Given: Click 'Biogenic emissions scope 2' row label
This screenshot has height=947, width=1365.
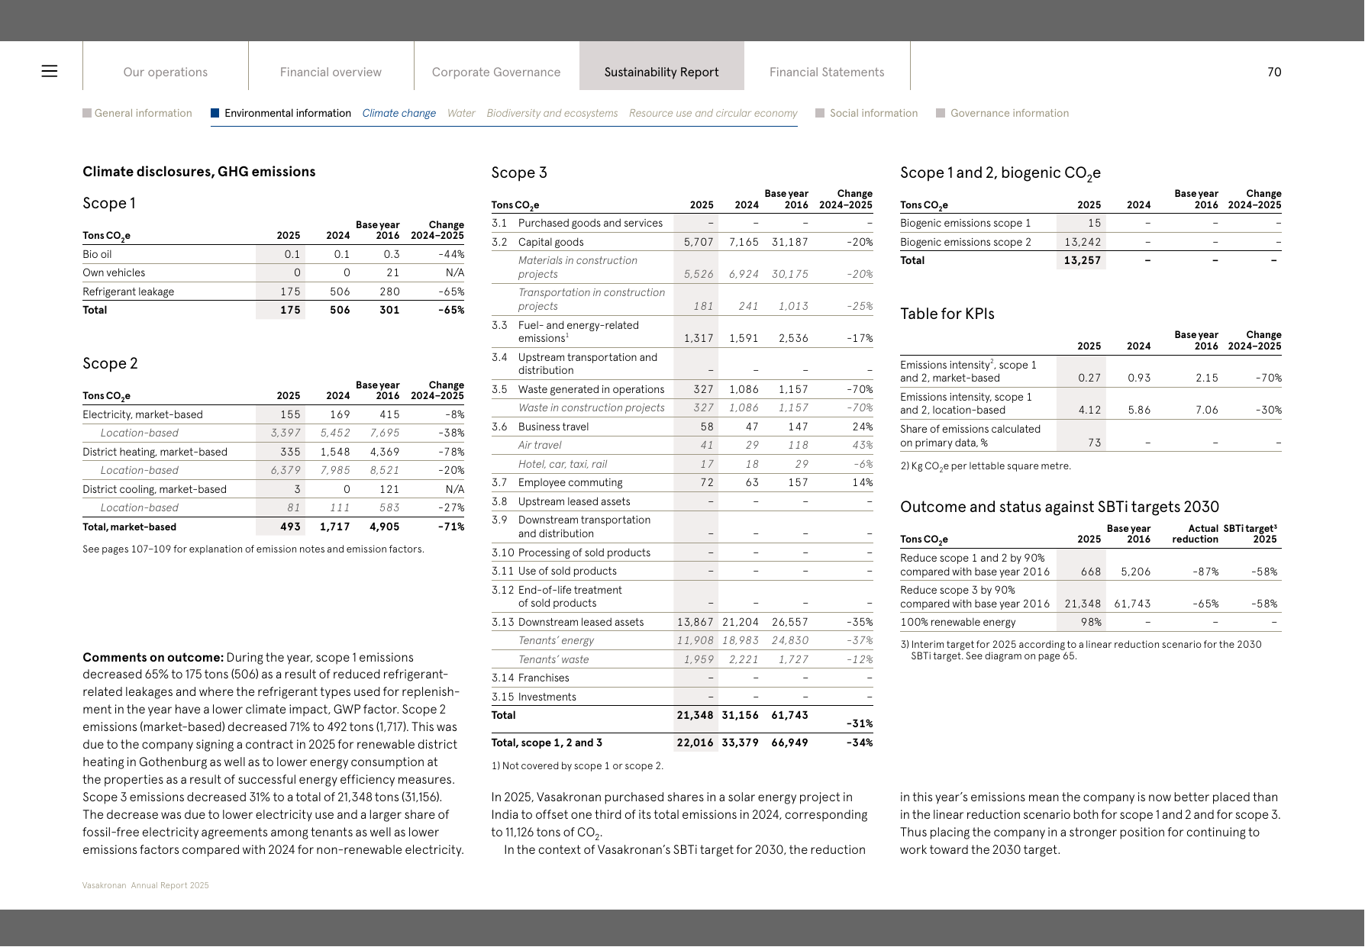Looking at the screenshot, I should (x=966, y=242).
